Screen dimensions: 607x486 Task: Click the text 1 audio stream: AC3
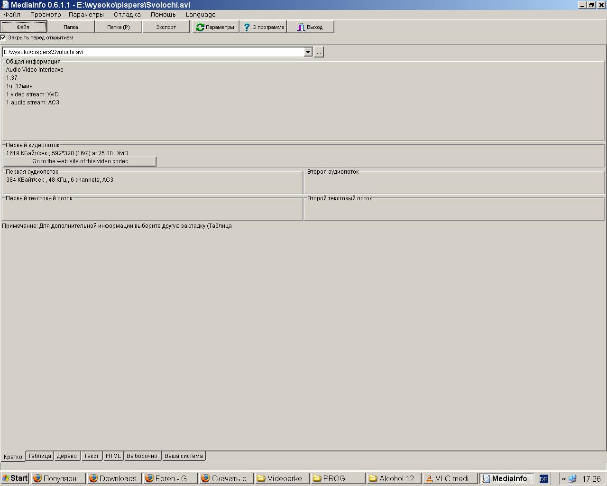(33, 103)
